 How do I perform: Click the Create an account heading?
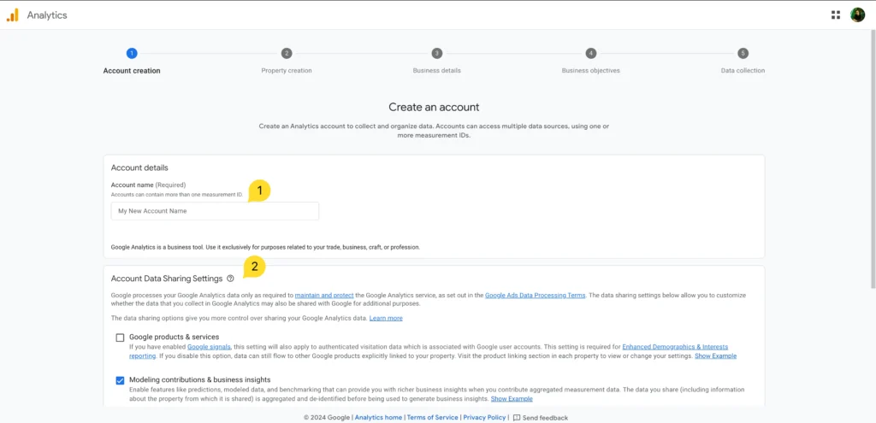click(434, 107)
